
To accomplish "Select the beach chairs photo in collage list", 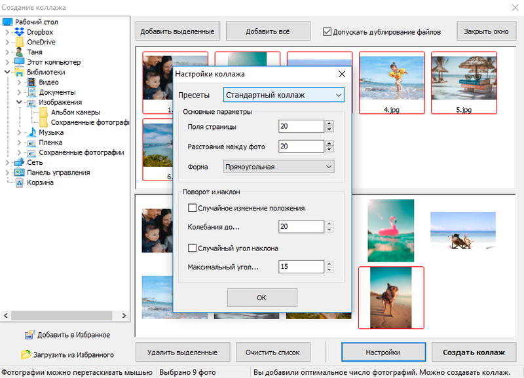I will point(463,231).
